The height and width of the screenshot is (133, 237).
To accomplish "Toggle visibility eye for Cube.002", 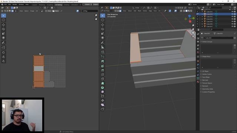I will 232,14.
